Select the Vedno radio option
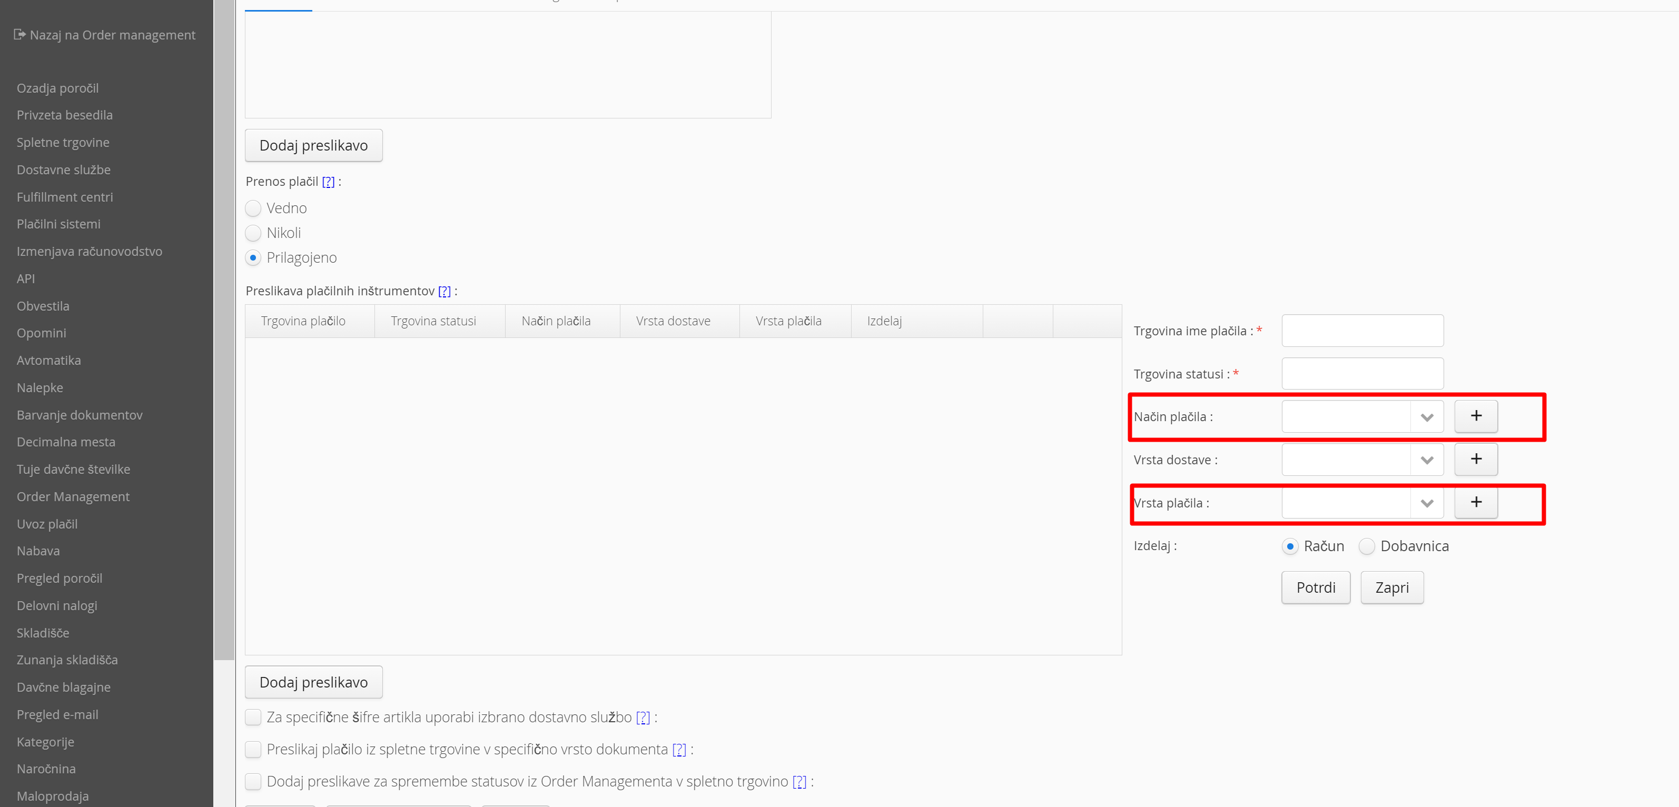Image resolution: width=1679 pixels, height=807 pixels. coord(253,208)
